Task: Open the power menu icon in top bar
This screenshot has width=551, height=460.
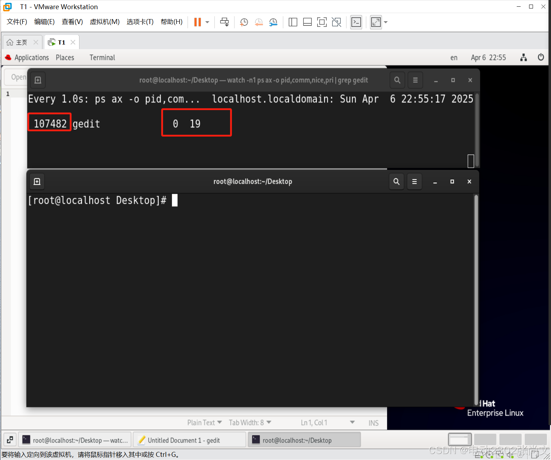Action: (x=541, y=57)
